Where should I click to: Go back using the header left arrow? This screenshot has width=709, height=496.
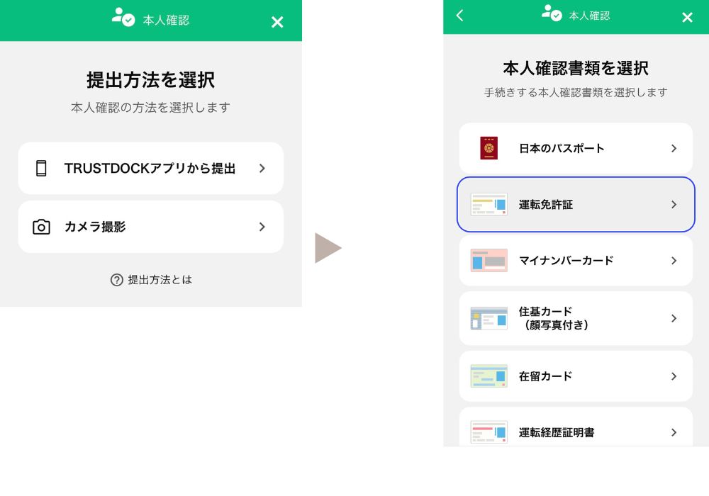click(x=460, y=16)
